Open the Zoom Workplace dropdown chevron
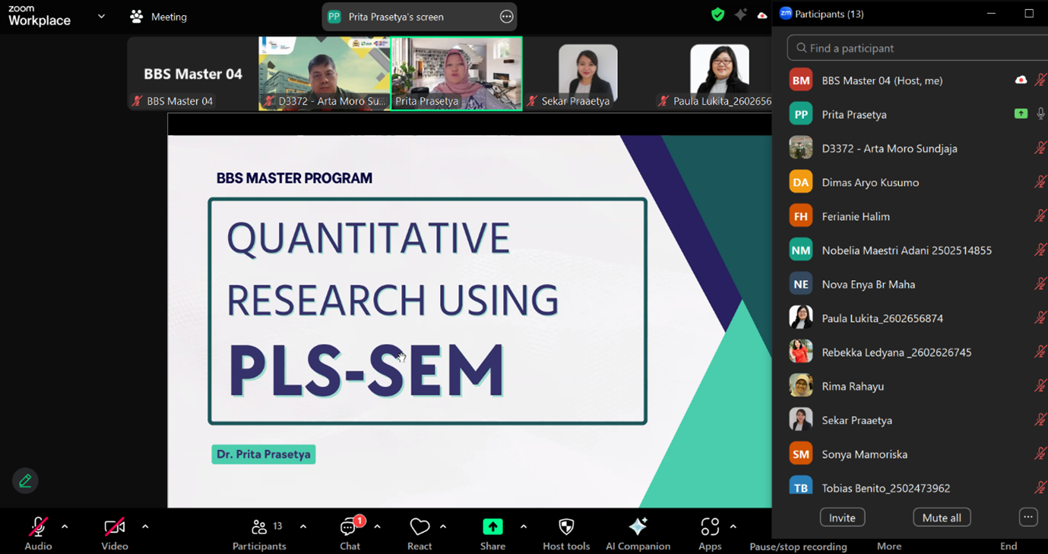The width and height of the screenshot is (1048, 554). 101,16
